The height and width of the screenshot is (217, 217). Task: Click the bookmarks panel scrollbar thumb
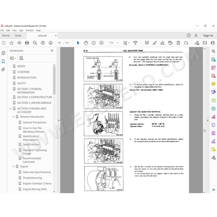point(54,80)
